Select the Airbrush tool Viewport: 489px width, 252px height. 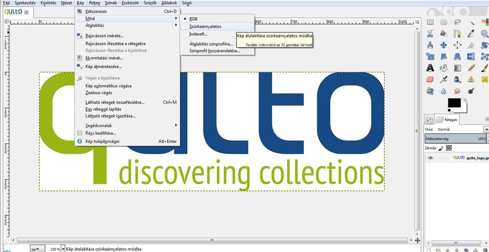[444, 79]
